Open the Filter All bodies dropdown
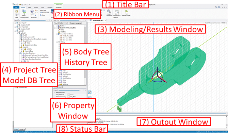 click(x=62, y=23)
